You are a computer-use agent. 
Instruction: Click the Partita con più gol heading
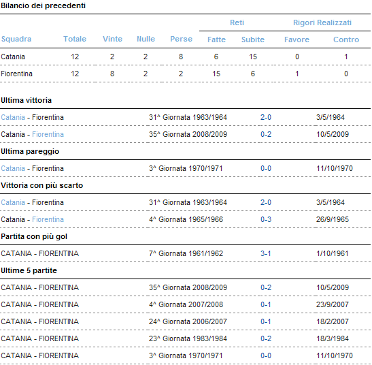coord(34,236)
